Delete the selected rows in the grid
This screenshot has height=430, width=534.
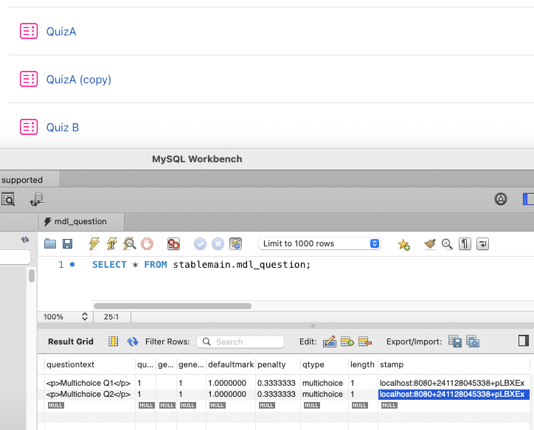365,341
